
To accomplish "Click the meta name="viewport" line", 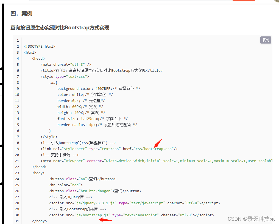I will 157,161.
